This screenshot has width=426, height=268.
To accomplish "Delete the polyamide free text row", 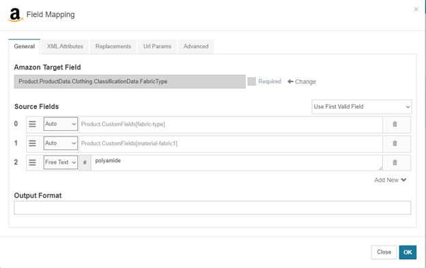I will [x=395, y=162].
